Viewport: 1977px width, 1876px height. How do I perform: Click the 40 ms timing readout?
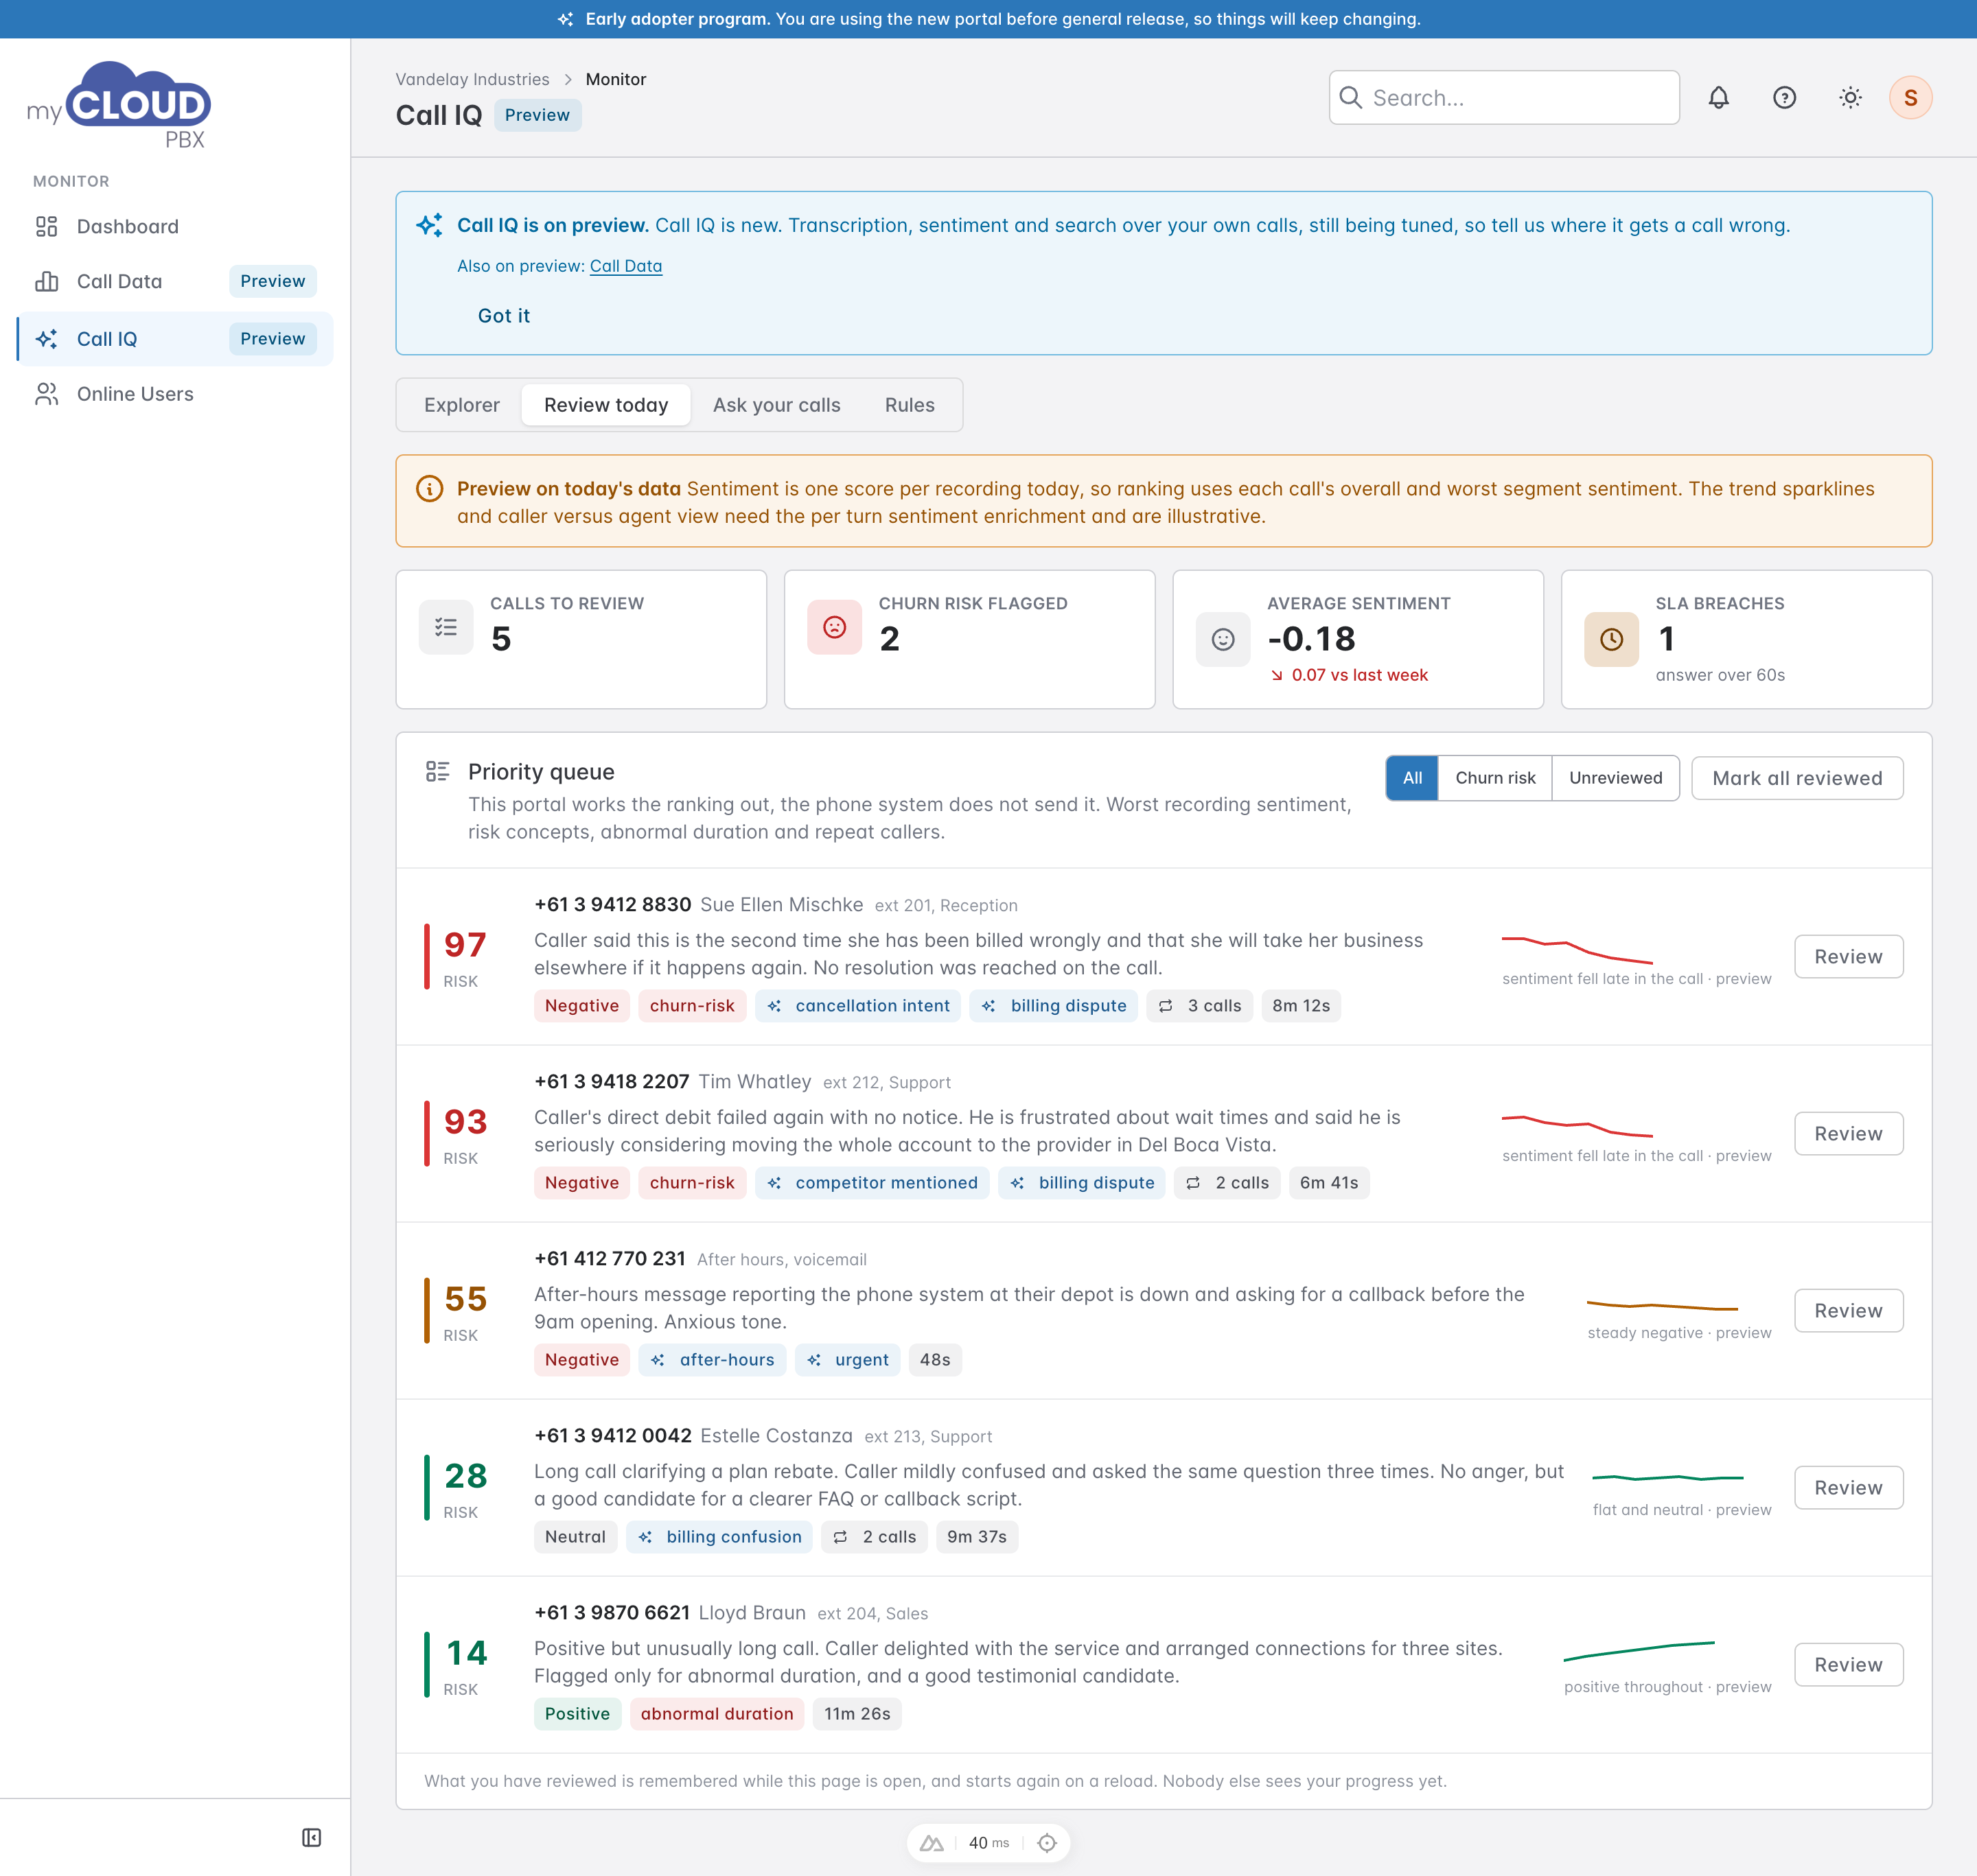pyautogui.click(x=988, y=1843)
